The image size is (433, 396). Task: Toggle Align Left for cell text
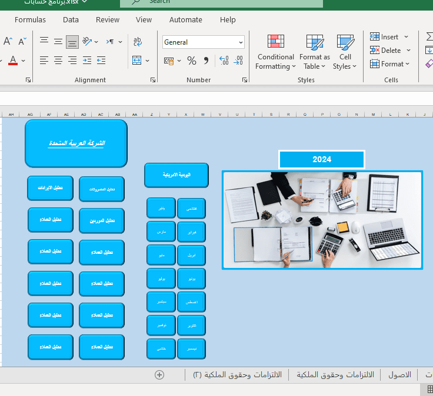pyautogui.click(x=44, y=60)
